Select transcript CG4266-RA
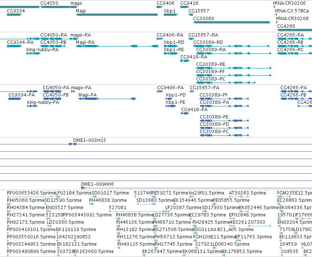This screenshot has height=257, width=312. (x=294, y=39)
